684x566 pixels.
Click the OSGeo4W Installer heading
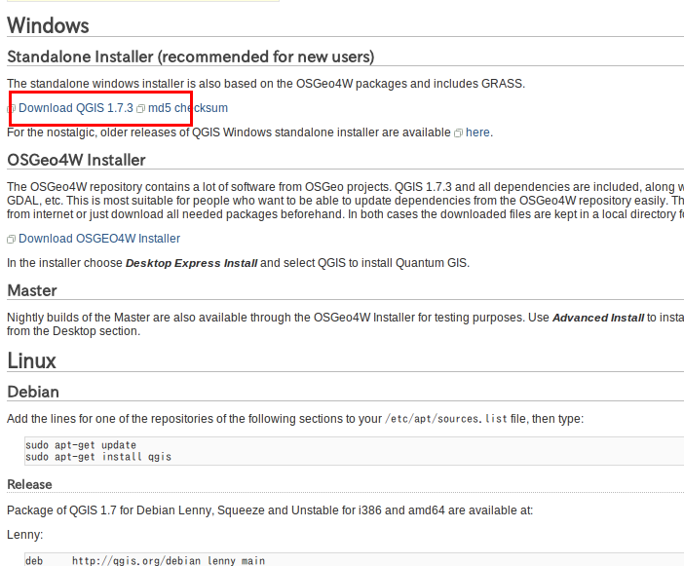pos(76,160)
